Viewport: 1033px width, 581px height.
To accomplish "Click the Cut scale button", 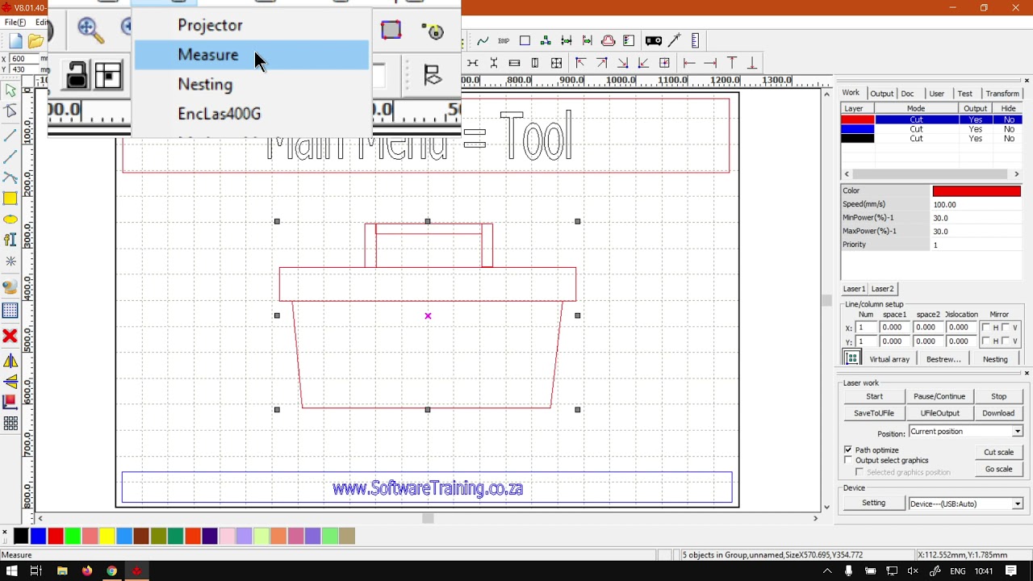I will 998,452.
